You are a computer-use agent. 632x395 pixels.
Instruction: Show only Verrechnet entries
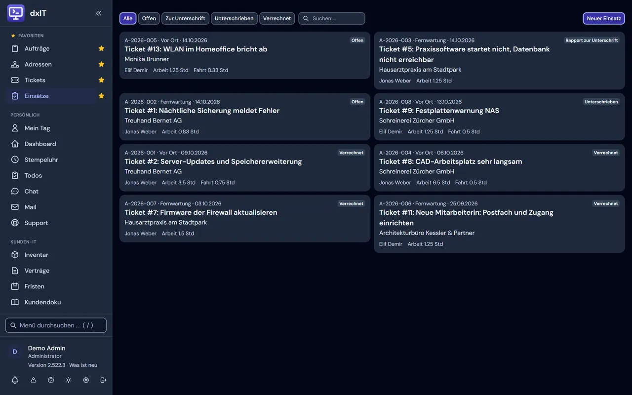[277, 18]
